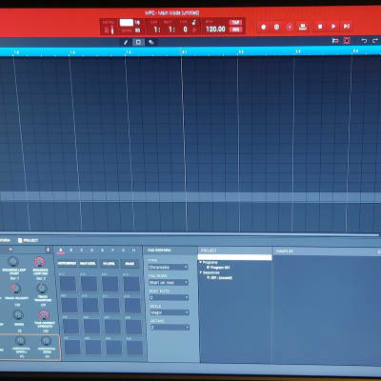Click the Track Transpose knob

[42, 289]
